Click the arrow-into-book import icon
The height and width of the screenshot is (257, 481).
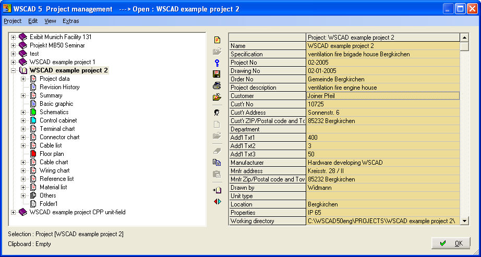[x=217, y=190]
